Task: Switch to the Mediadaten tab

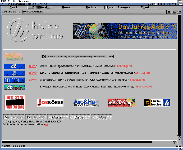Action: click(14, 117)
